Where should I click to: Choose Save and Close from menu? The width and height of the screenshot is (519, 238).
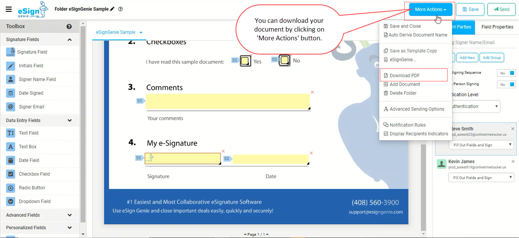point(402,26)
